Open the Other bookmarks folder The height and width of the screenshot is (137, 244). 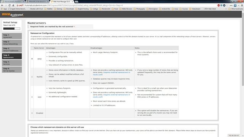236,9
